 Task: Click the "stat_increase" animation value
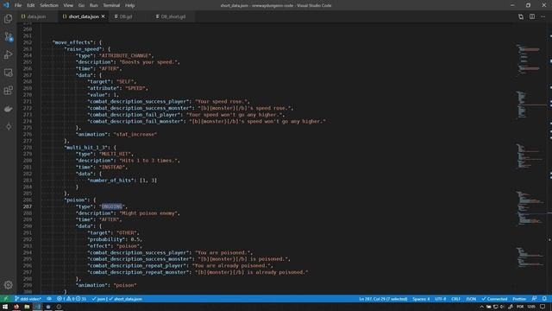135,135
